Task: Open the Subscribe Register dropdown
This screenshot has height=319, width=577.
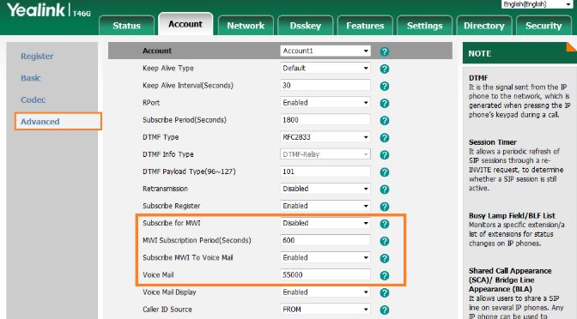Action: 325,206
